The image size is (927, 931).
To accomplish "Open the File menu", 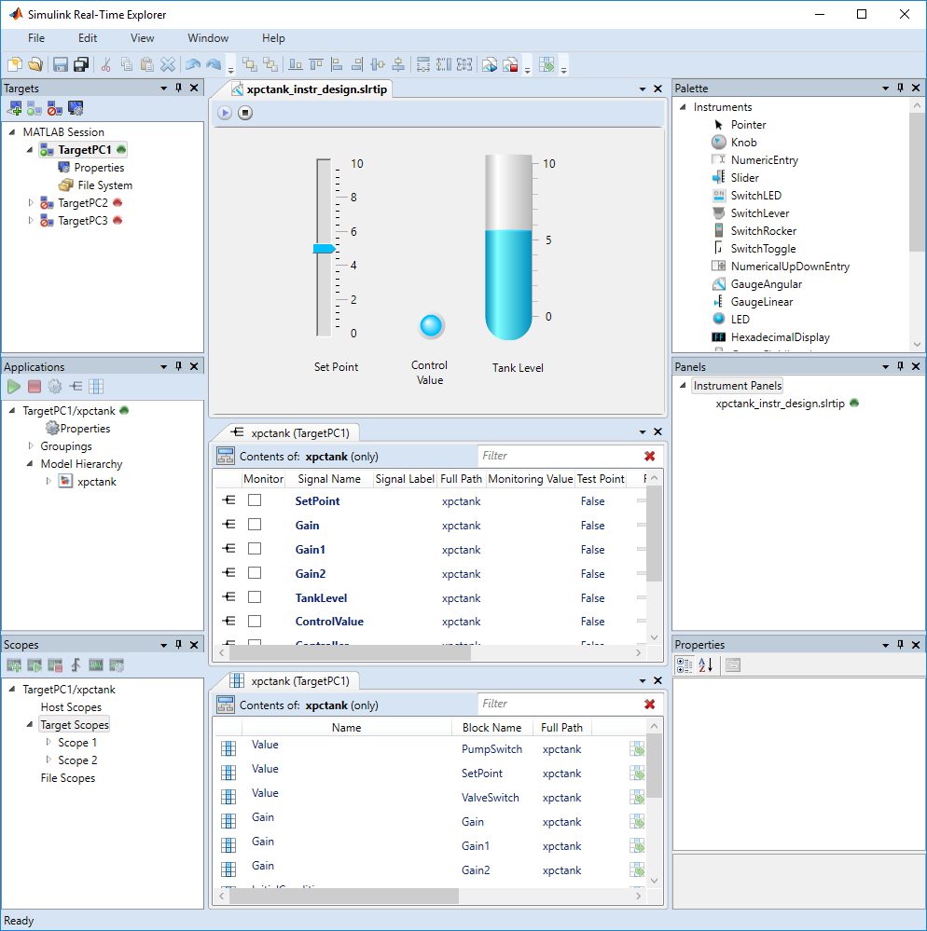I will coord(36,38).
